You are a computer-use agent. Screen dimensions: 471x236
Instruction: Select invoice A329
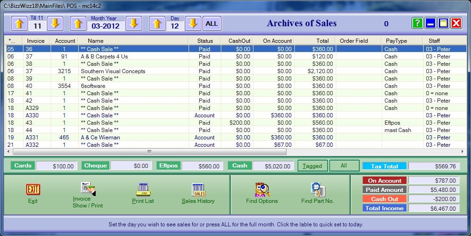236,108
